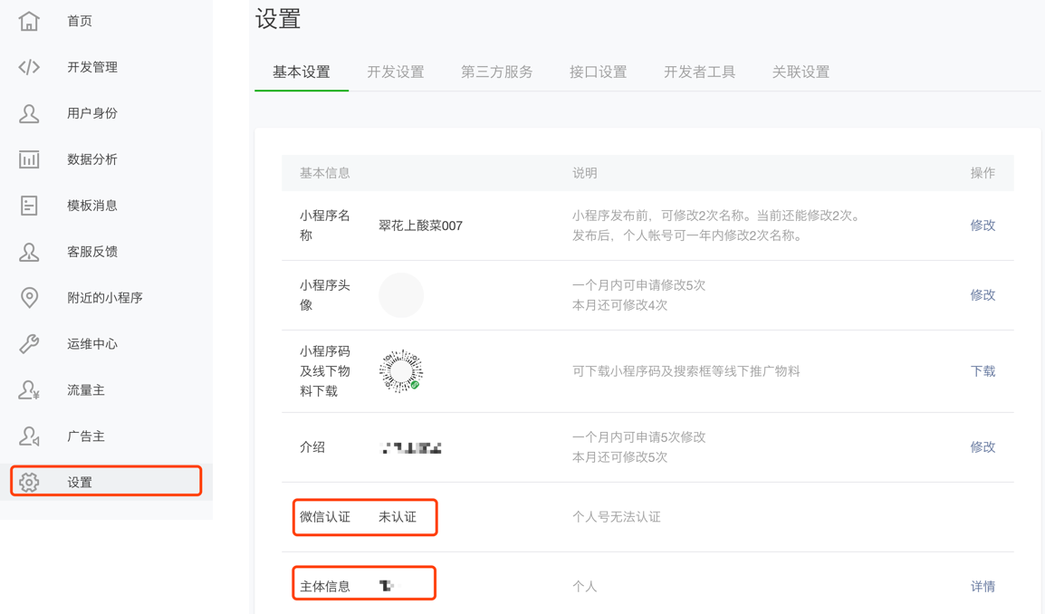Click the gear icon for 设置
Viewport: 1045px width, 614px height.
pos(29,483)
